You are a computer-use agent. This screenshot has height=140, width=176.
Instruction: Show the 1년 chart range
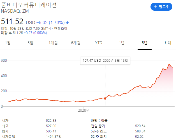click(x=122, y=43)
